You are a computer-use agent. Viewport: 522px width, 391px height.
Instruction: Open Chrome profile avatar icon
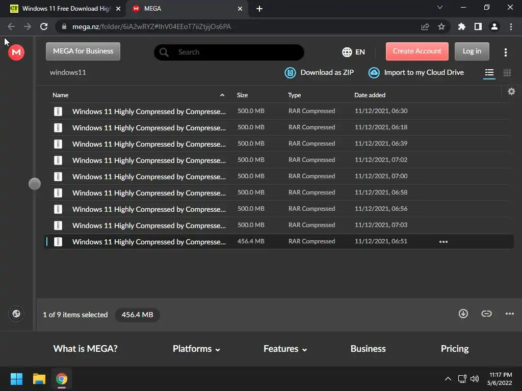click(494, 26)
